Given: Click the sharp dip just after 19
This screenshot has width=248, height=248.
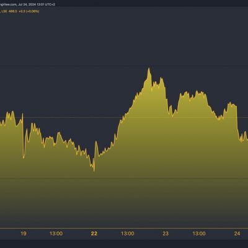Looking at the screenshot, I should [24, 158].
